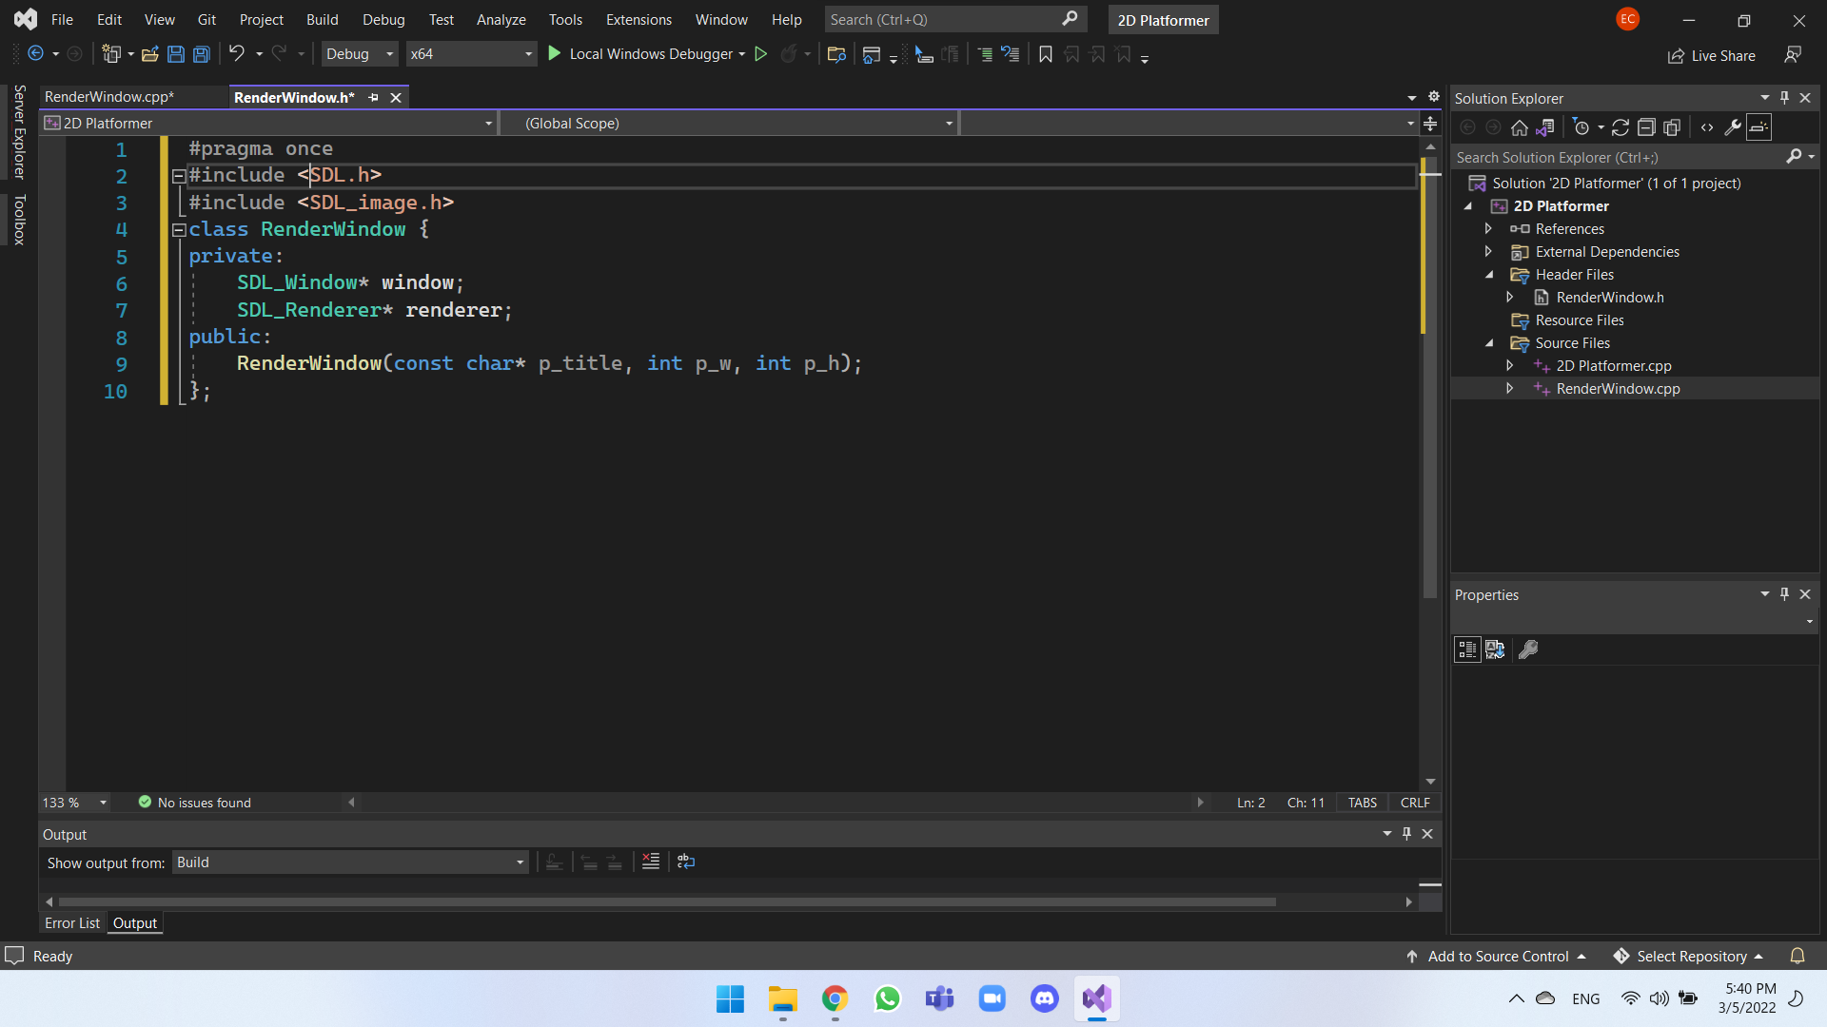This screenshot has width=1827, height=1027.
Task: Click Start Without Debugging green outline arrow
Action: (761, 54)
